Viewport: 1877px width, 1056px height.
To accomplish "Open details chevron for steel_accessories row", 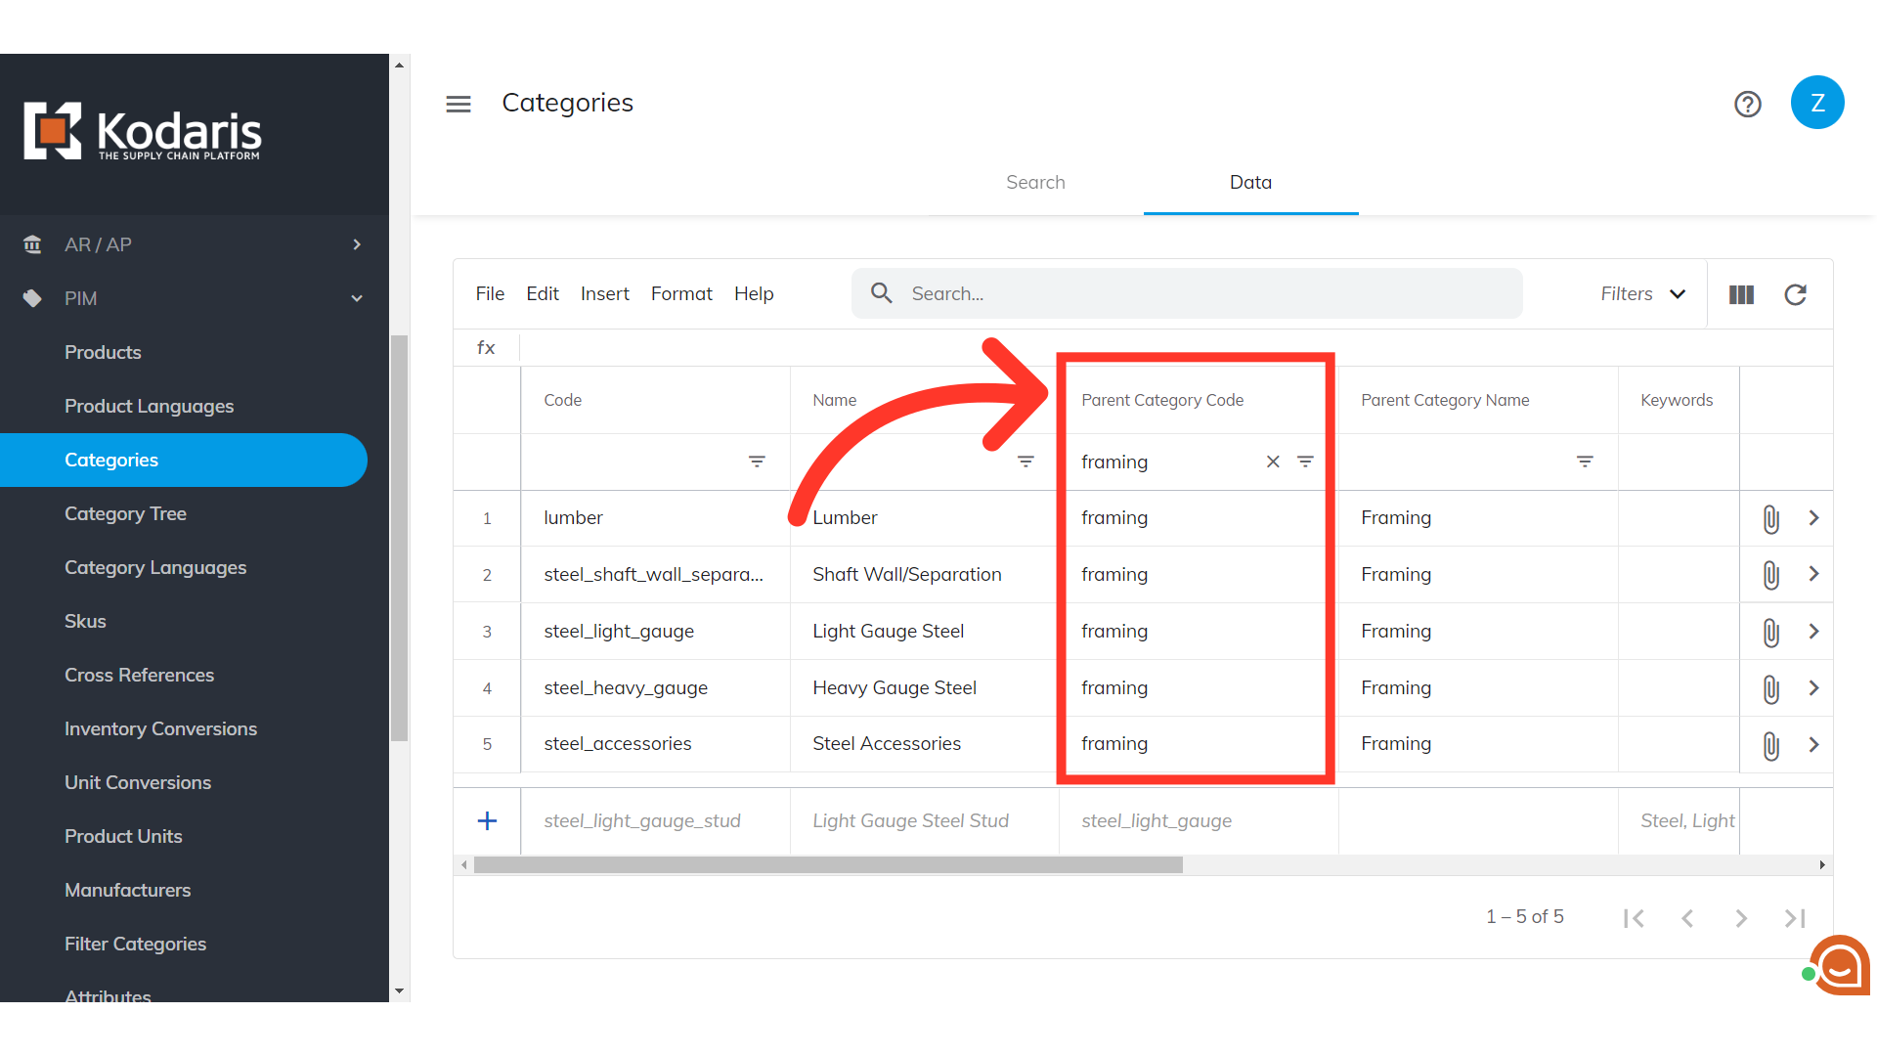I will [1813, 744].
